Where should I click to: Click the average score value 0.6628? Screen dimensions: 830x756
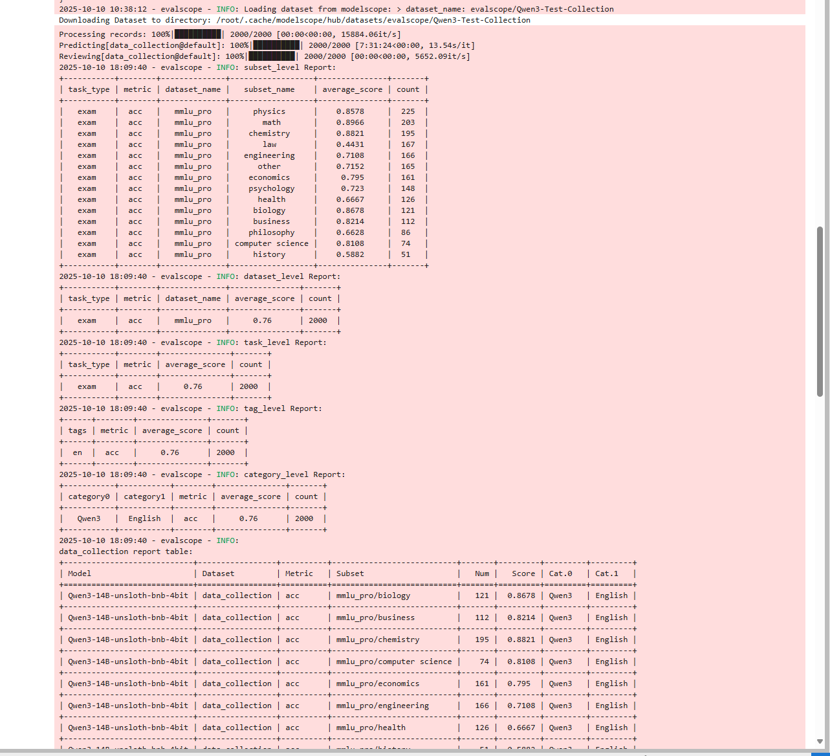350,232
